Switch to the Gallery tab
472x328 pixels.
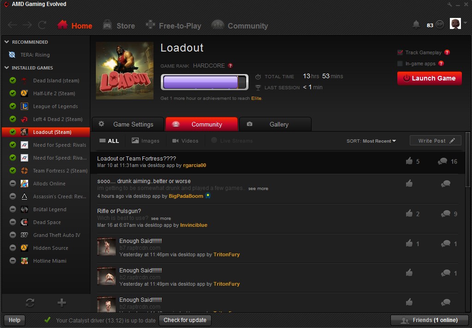275,124
